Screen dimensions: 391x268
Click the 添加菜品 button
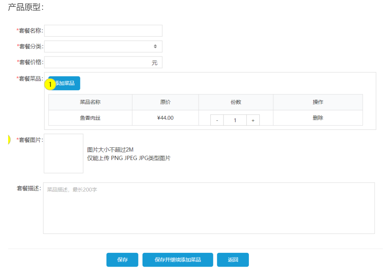point(64,83)
